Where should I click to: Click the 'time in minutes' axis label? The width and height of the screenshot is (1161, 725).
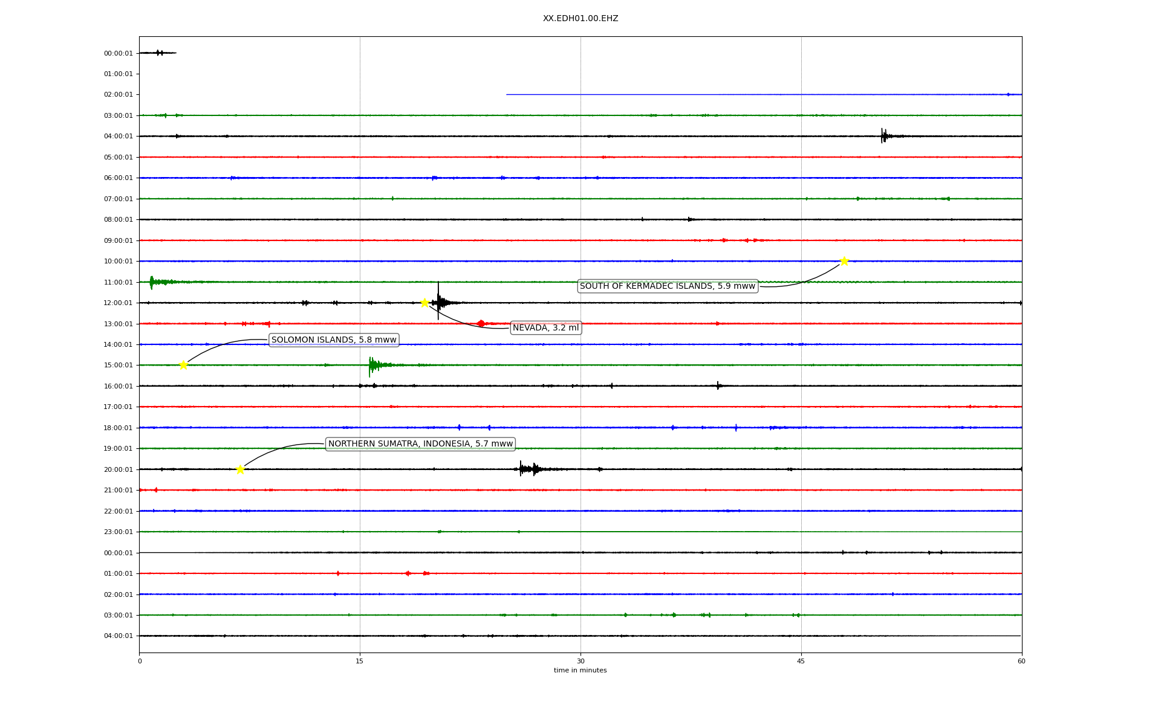[580, 671]
